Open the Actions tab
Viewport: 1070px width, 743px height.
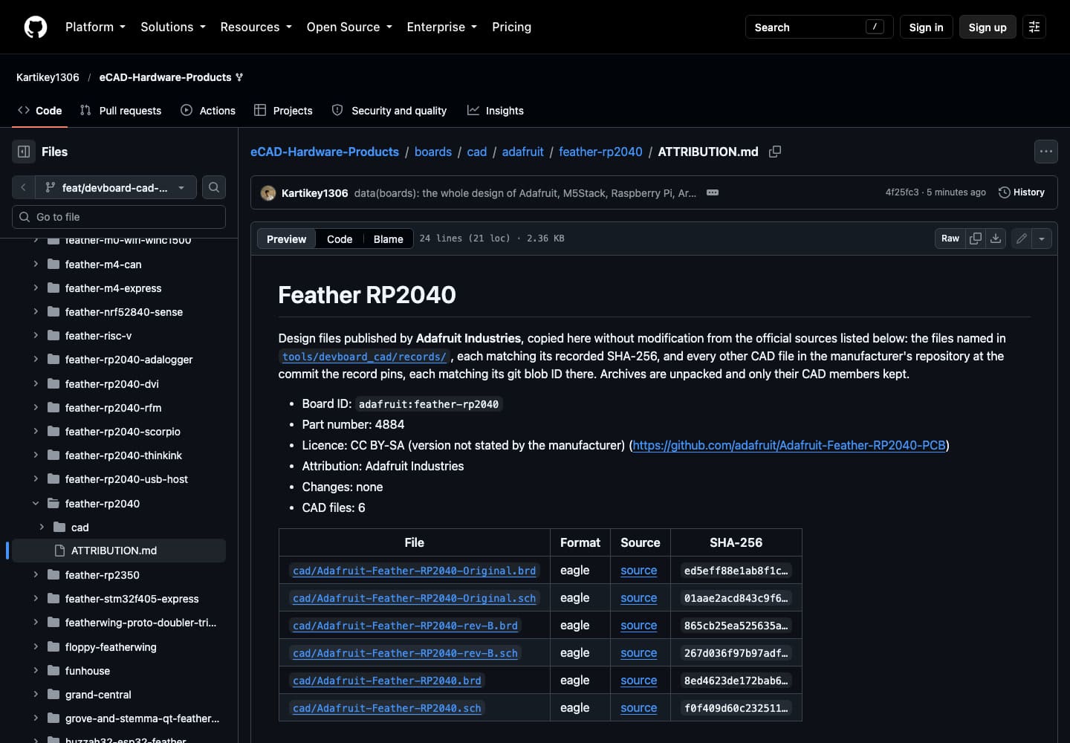(x=208, y=110)
